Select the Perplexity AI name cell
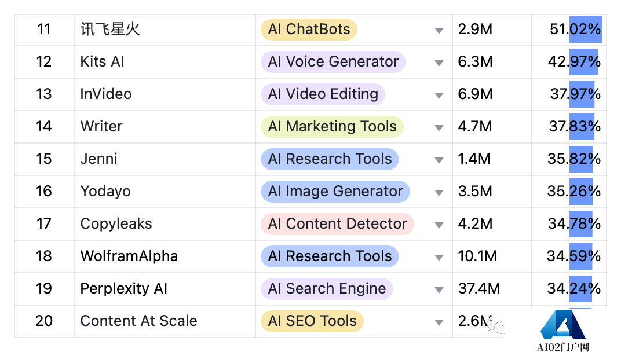 tap(165, 289)
